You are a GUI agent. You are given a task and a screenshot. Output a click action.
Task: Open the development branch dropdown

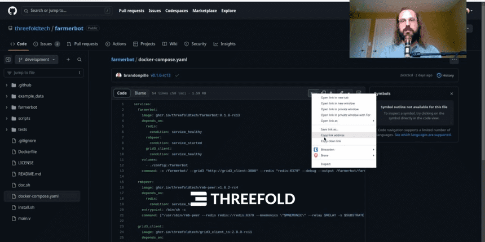[37, 60]
